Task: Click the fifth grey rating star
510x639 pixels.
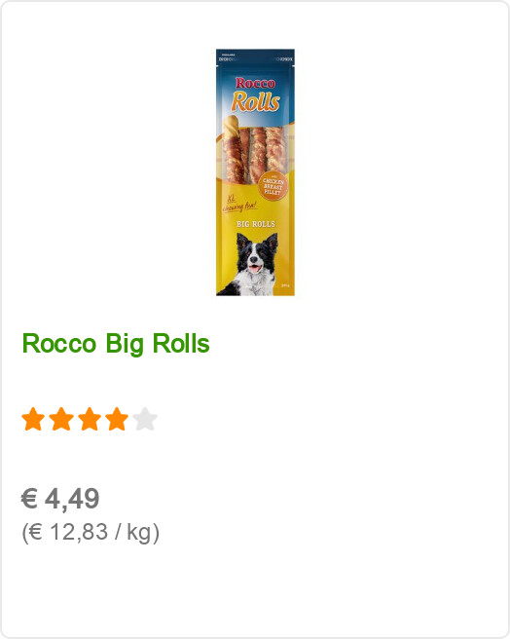Action: pos(145,419)
